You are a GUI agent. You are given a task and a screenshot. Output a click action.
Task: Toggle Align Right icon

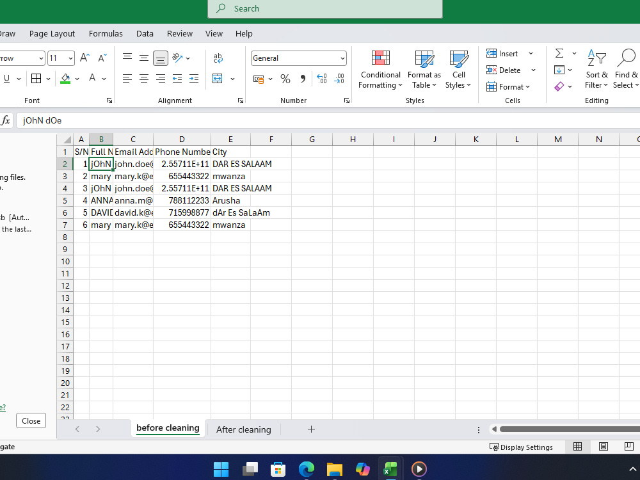click(x=161, y=78)
